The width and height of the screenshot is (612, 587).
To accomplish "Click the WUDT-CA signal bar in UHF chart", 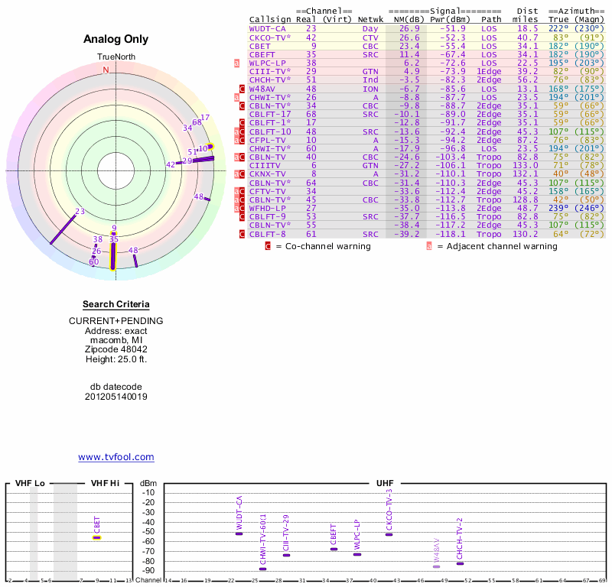I will 239,533.
